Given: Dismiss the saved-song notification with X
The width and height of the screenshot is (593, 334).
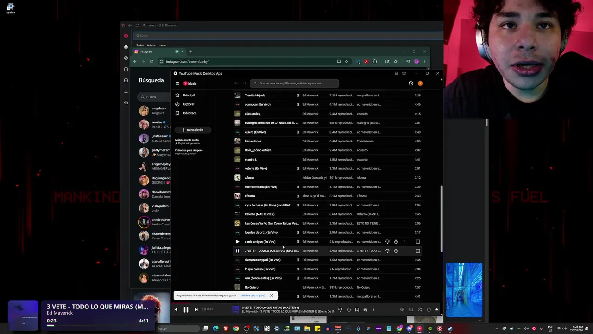Looking at the screenshot, I should tap(271, 295).
